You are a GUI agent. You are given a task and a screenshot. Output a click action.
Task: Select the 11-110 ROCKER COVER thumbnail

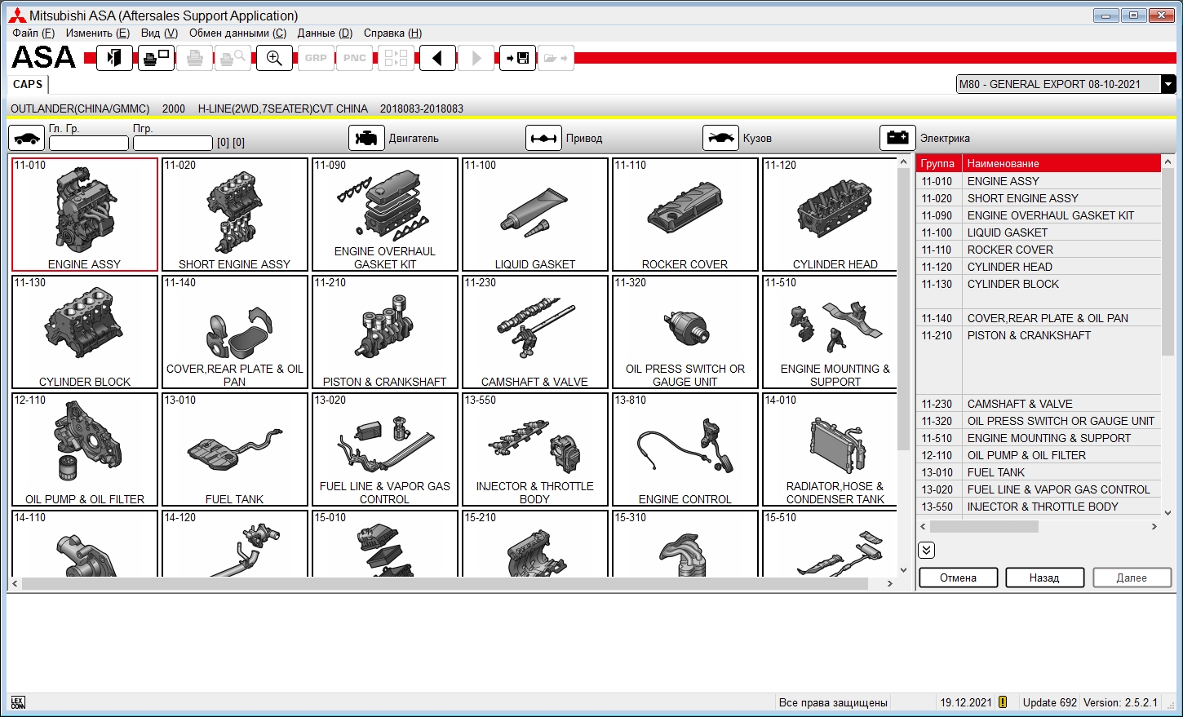click(685, 215)
